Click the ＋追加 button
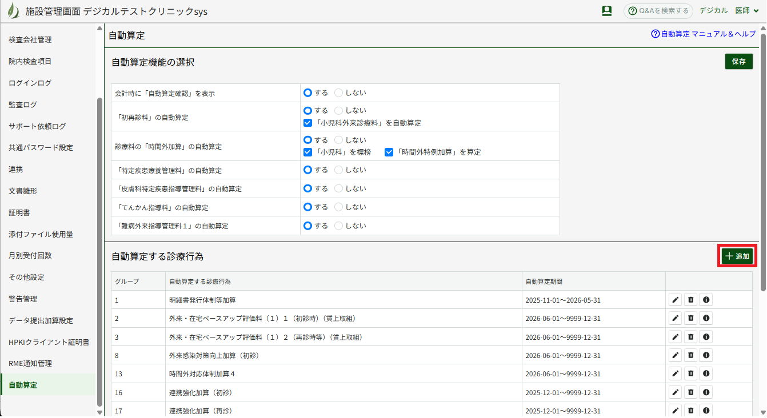Image resolution: width=767 pixels, height=418 pixels. tap(737, 256)
